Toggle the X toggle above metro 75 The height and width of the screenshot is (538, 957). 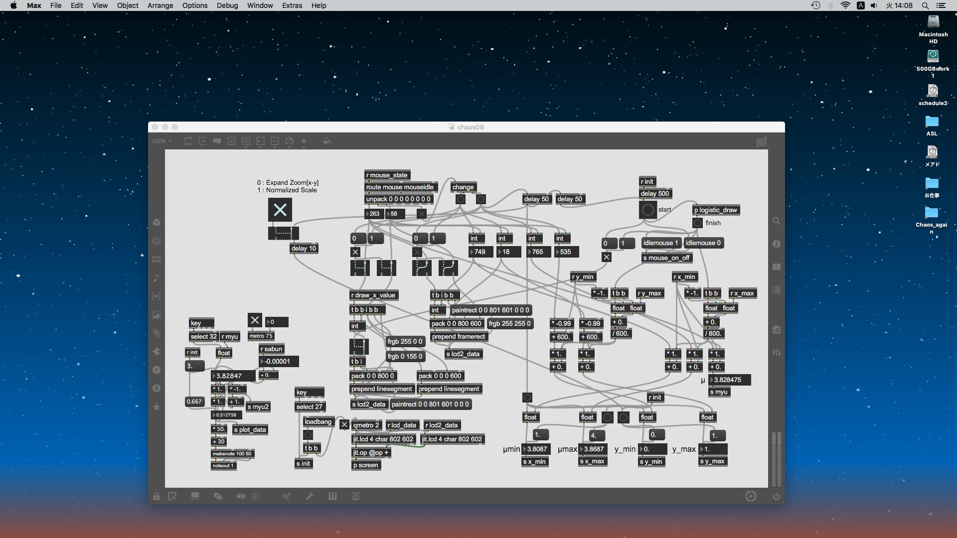(255, 320)
